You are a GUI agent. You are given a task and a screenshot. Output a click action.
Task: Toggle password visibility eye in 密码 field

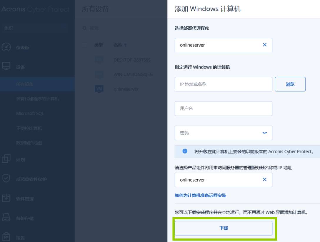point(265,133)
